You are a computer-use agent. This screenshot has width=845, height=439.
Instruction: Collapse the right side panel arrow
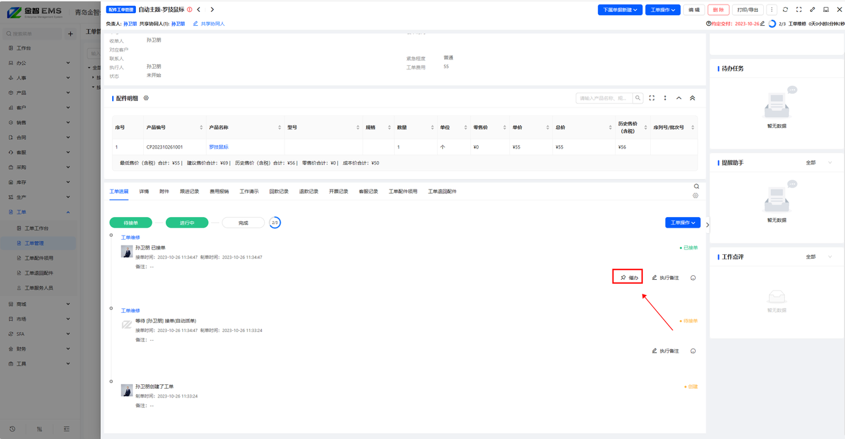[708, 224]
